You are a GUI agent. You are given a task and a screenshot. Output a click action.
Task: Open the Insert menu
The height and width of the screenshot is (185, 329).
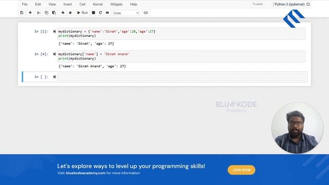tap(67, 4)
